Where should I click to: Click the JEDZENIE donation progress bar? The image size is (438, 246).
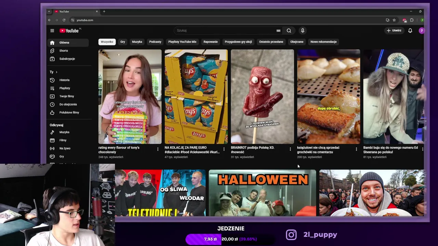pos(230,239)
